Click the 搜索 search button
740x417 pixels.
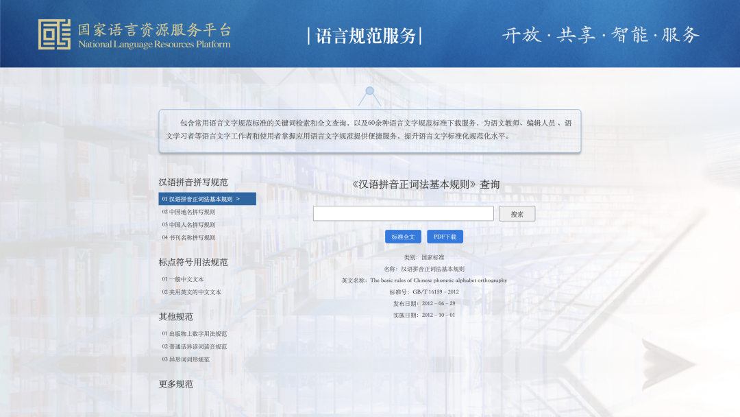pos(517,213)
